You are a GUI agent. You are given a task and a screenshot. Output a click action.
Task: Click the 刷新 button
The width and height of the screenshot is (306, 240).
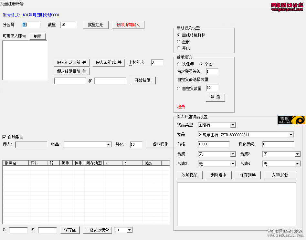coord(38,36)
